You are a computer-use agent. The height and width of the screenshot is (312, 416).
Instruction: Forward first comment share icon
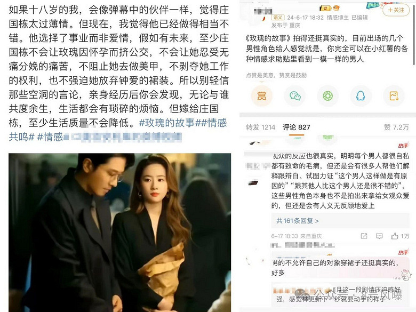(364, 236)
